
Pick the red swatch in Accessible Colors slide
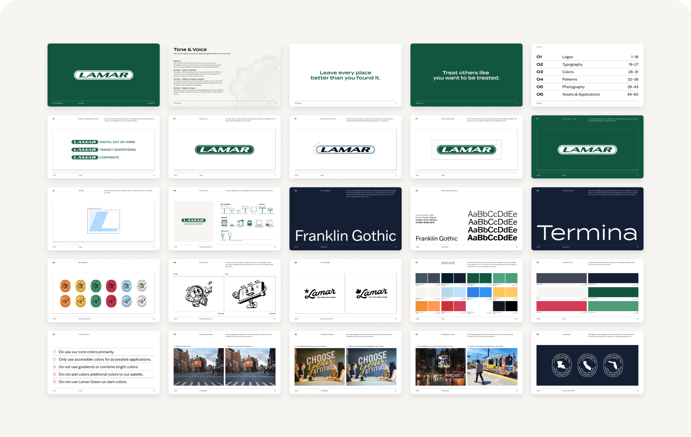click(561, 306)
